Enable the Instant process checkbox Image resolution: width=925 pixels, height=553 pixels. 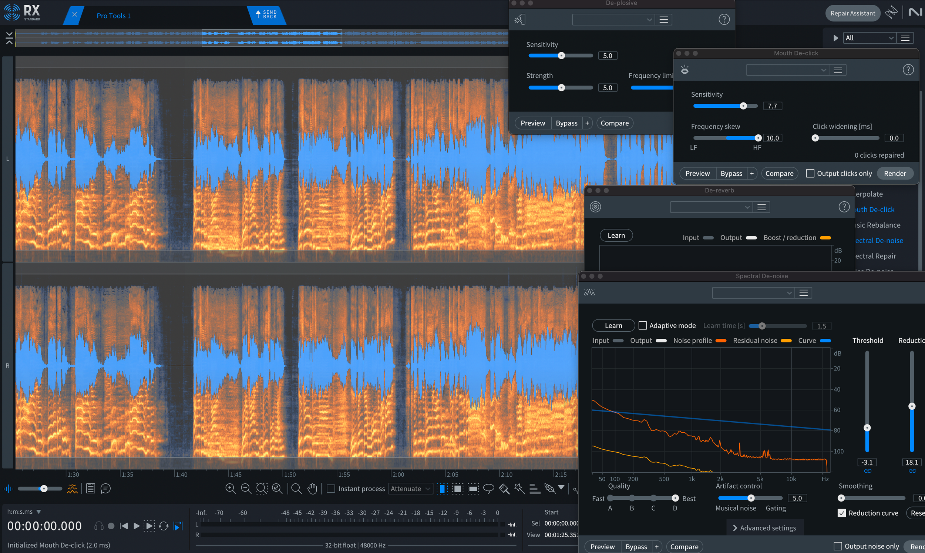point(331,489)
